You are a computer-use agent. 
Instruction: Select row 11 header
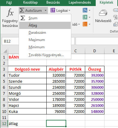tap(4, 117)
